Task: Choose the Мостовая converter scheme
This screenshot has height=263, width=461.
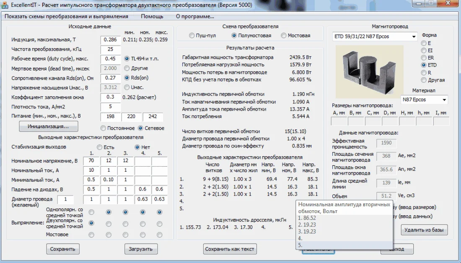Action: tap(284, 36)
